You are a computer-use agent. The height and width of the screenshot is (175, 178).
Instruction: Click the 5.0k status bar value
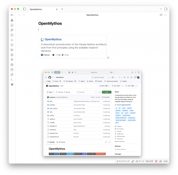tap(166, 161)
